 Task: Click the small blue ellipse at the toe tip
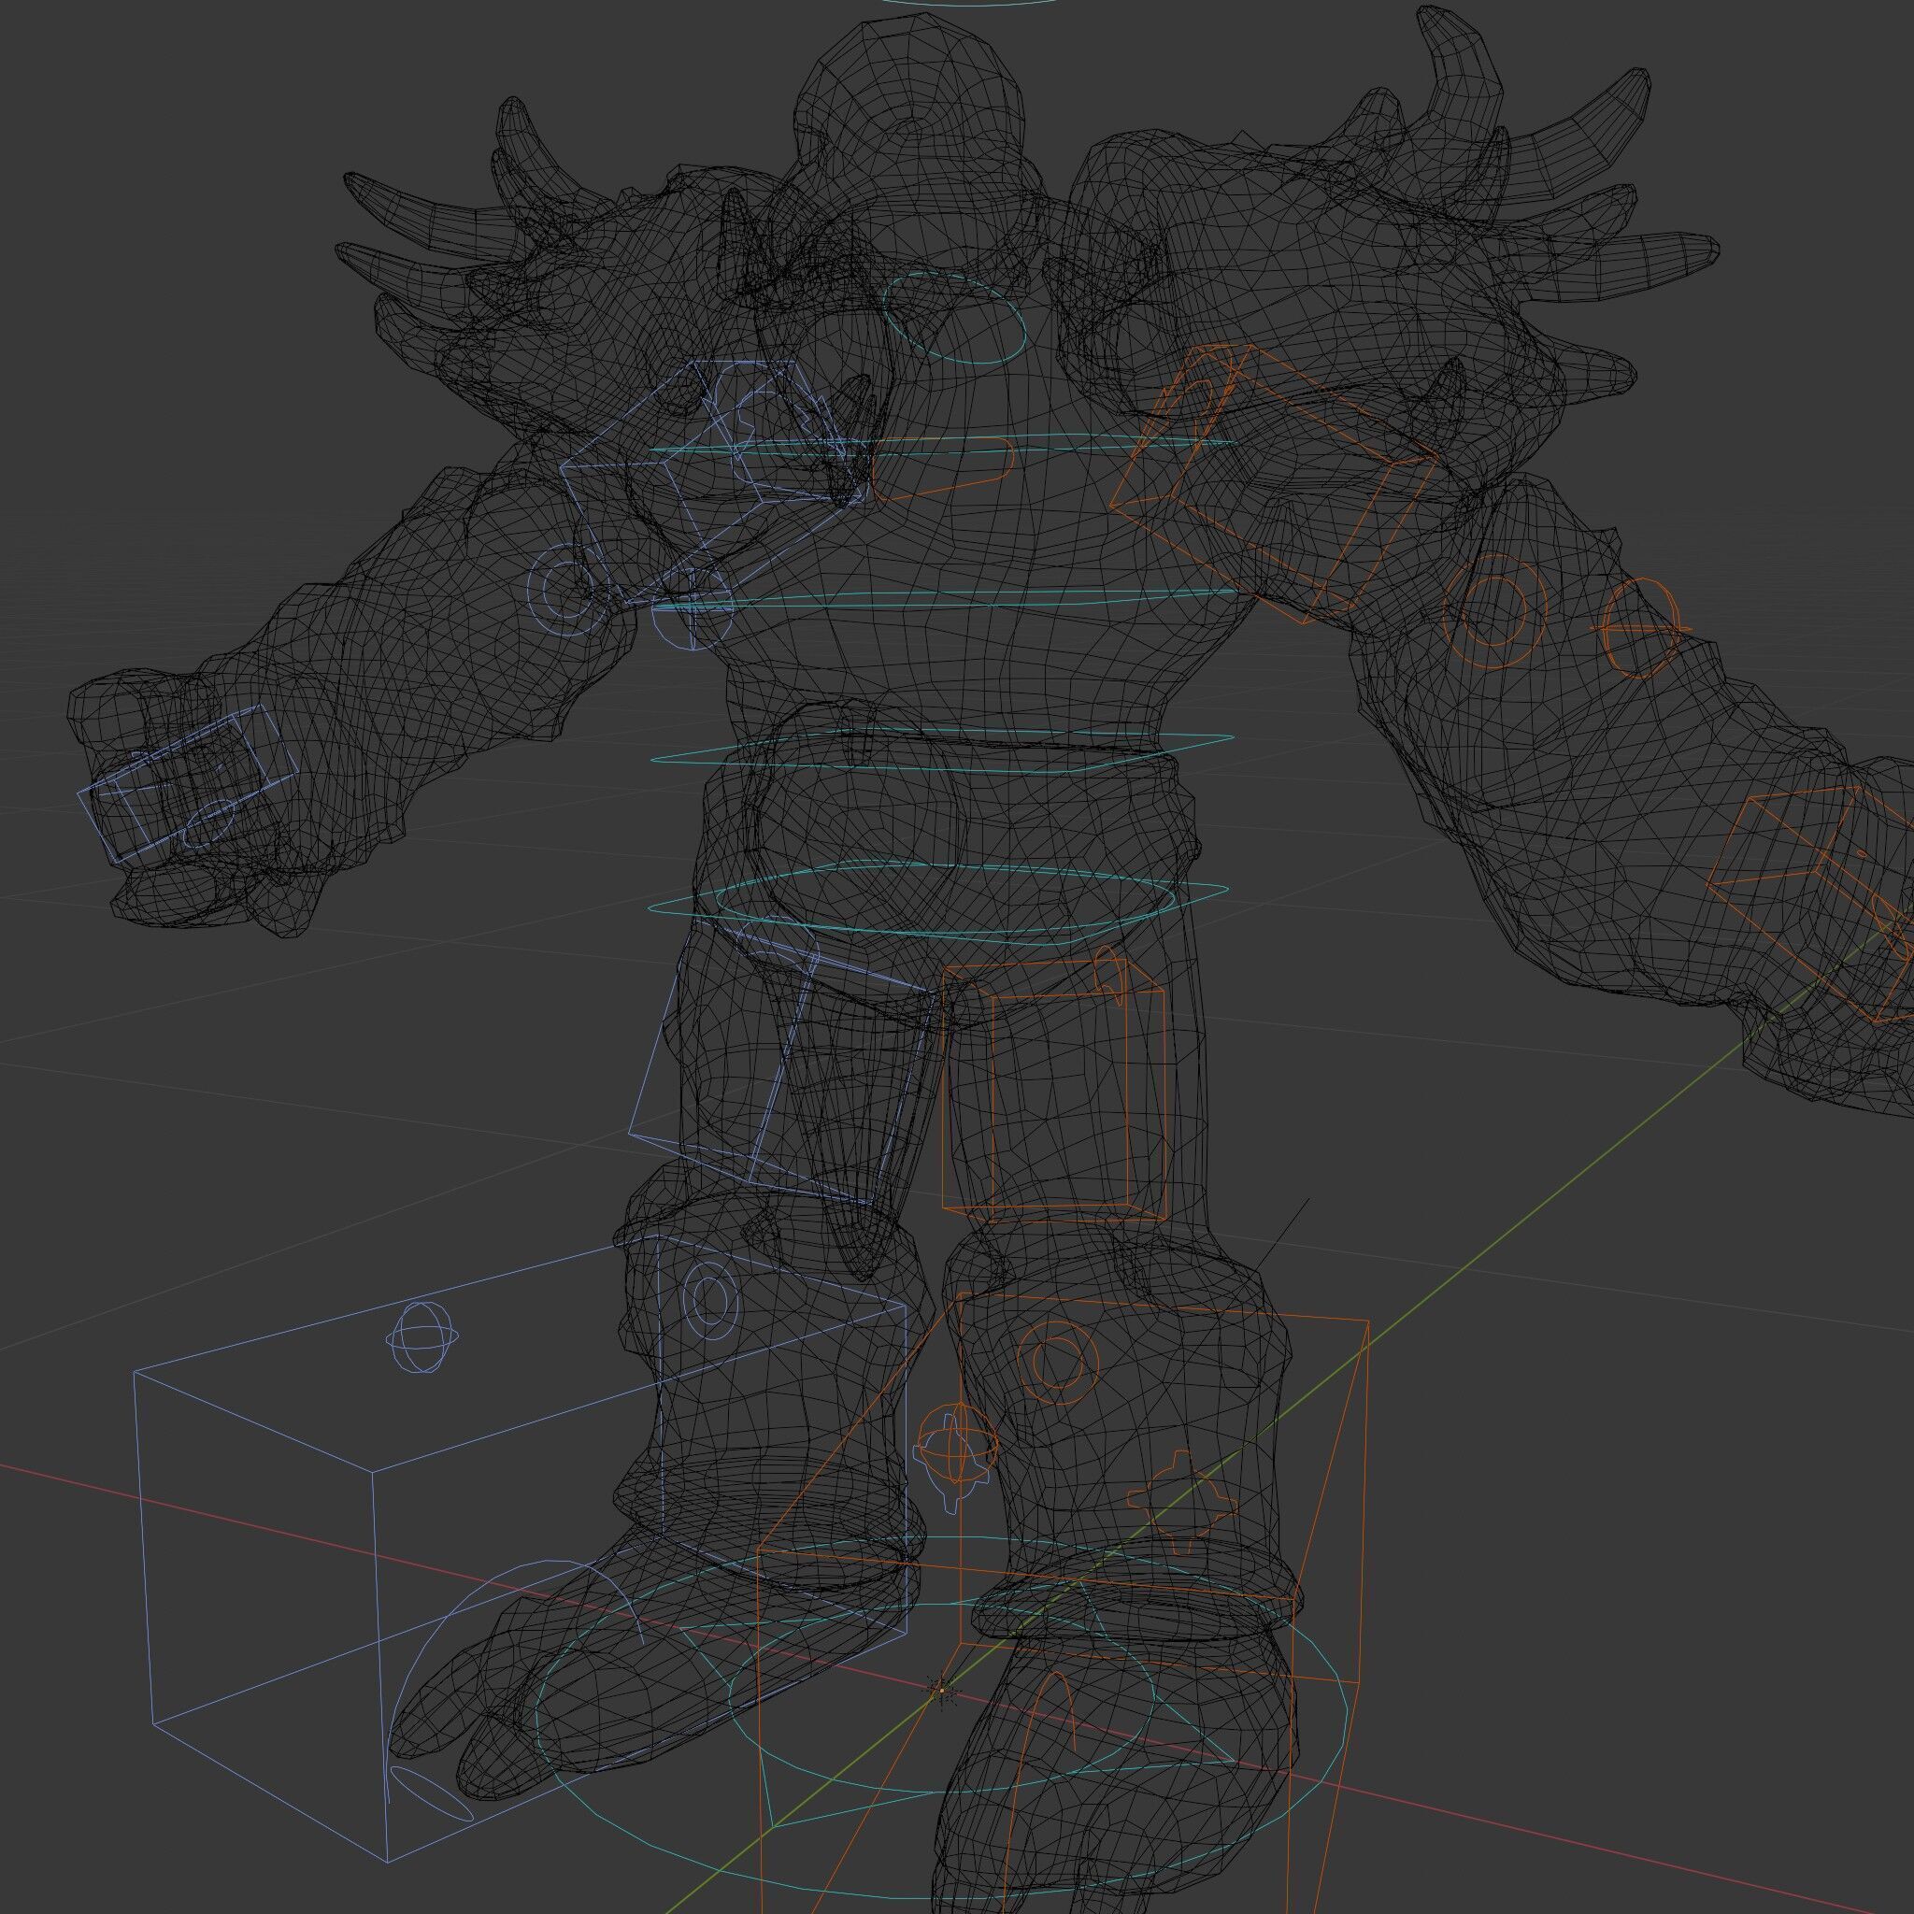click(432, 1793)
